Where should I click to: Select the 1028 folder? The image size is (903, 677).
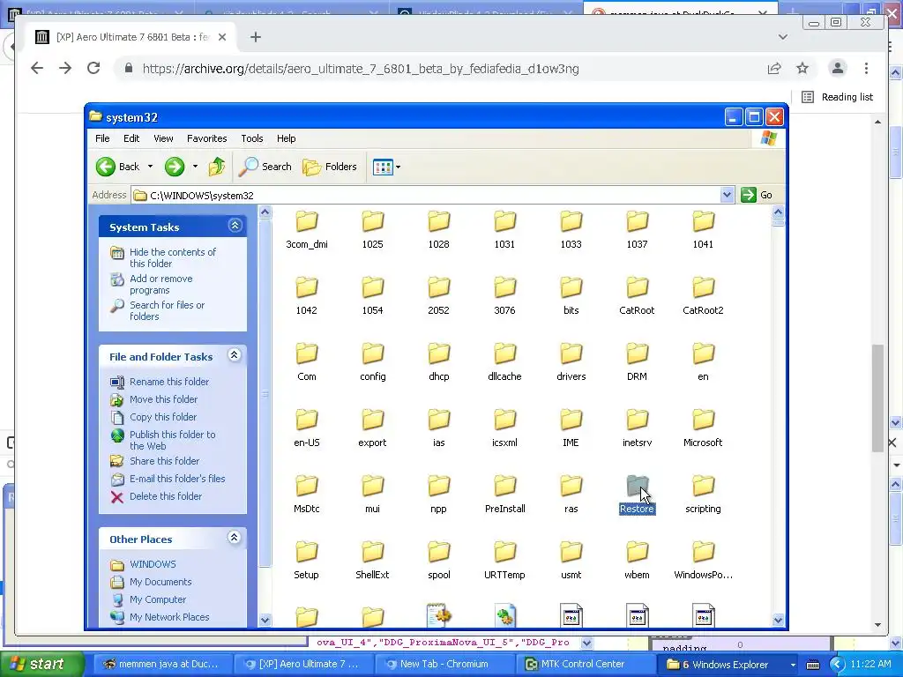[x=438, y=229]
